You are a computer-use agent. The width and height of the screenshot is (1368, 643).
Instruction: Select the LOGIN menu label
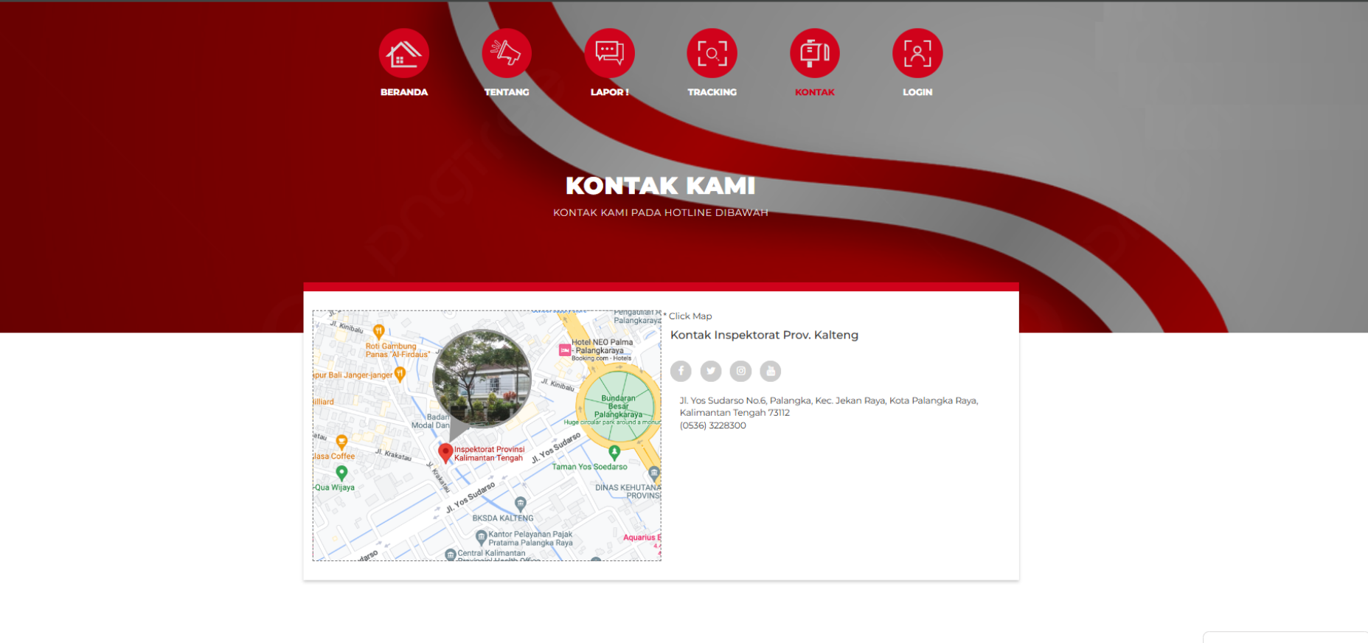(917, 92)
